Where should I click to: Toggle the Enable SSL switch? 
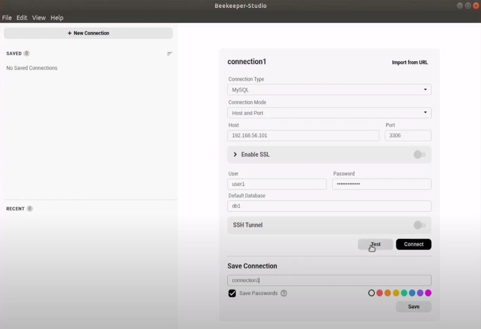419,154
